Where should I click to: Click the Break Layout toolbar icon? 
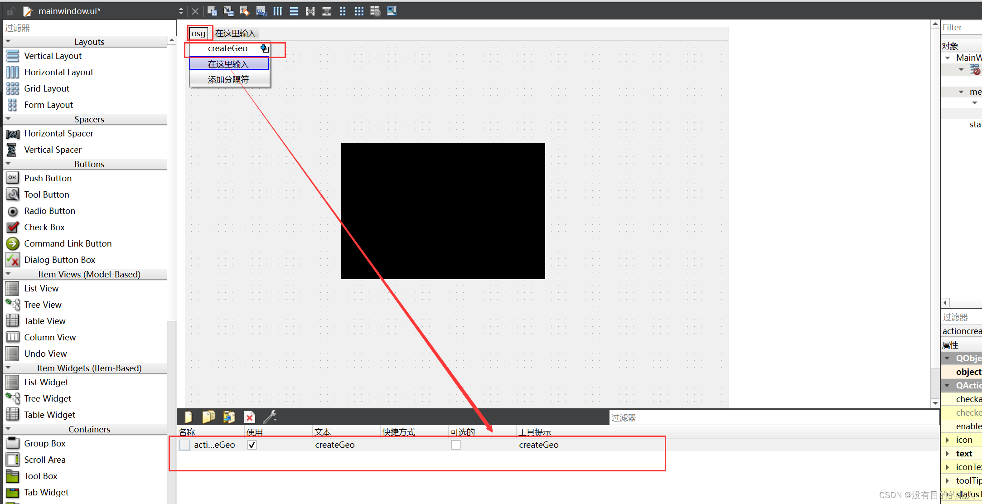pos(375,11)
